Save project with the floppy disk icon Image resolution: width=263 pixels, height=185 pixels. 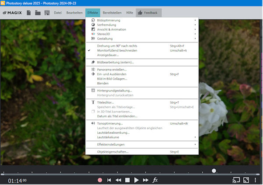click(x=47, y=13)
